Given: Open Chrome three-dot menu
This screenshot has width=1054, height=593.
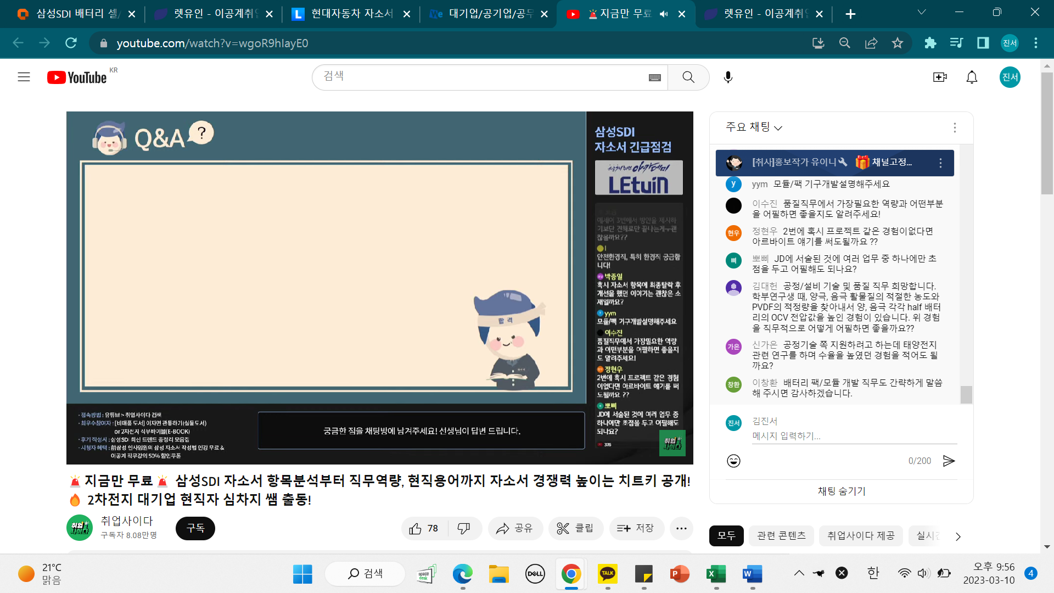Looking at the screenshot, I should (1036, 43).
